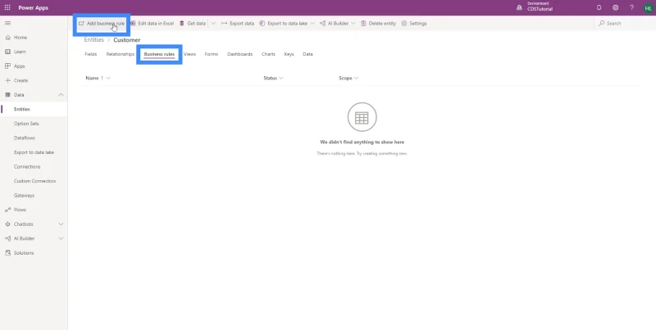Screen dimensions: 656x330
Task: Open Custom Connectors in sidebar
Action: (34, 181)
